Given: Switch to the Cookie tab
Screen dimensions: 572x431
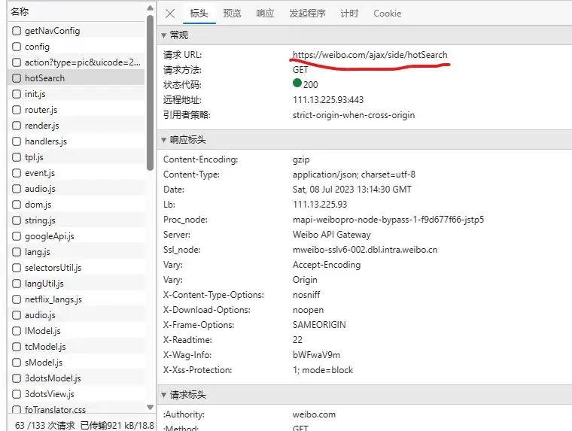Looking at the screenshot, I should (x=387, y=14).
